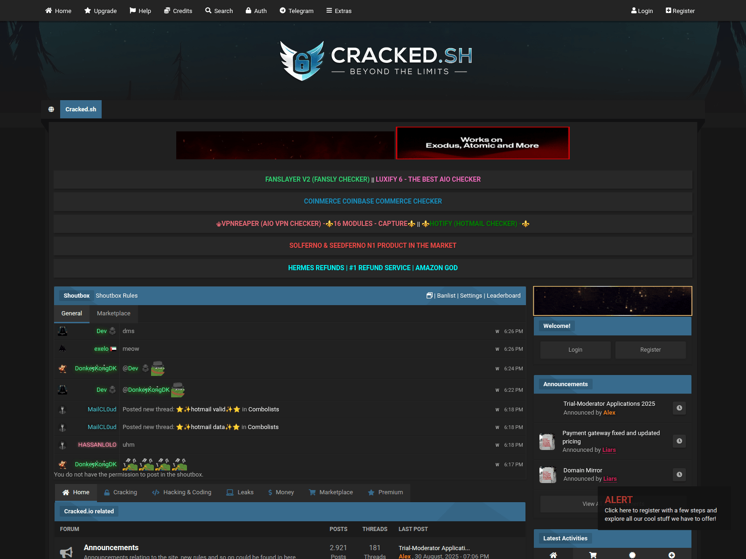Image resolution: width=746 pixels, height=559 pixels.
Task: Click the globe icon beside Cracked.sh tab
Action: point(51,109)
